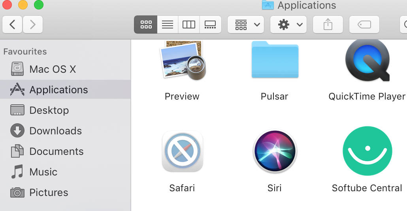407x211 pixels.
Task: Open Desktop from the sidebar
Action: 65,110
